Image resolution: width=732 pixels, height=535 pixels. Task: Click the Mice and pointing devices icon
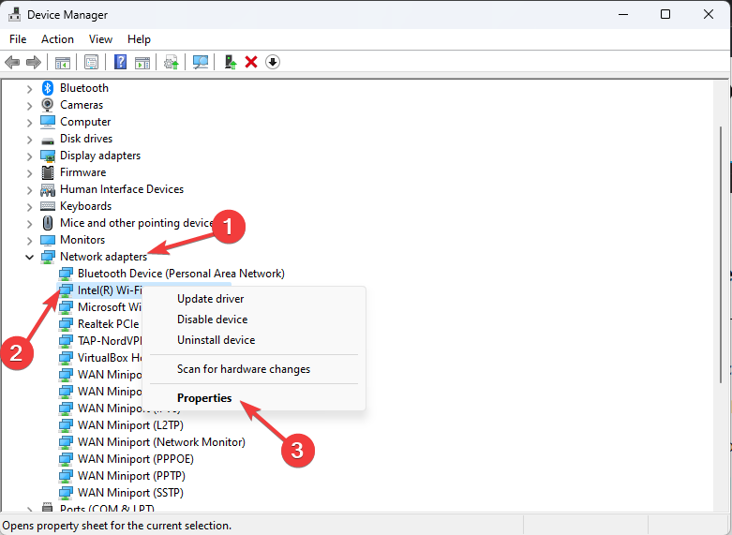48,223
